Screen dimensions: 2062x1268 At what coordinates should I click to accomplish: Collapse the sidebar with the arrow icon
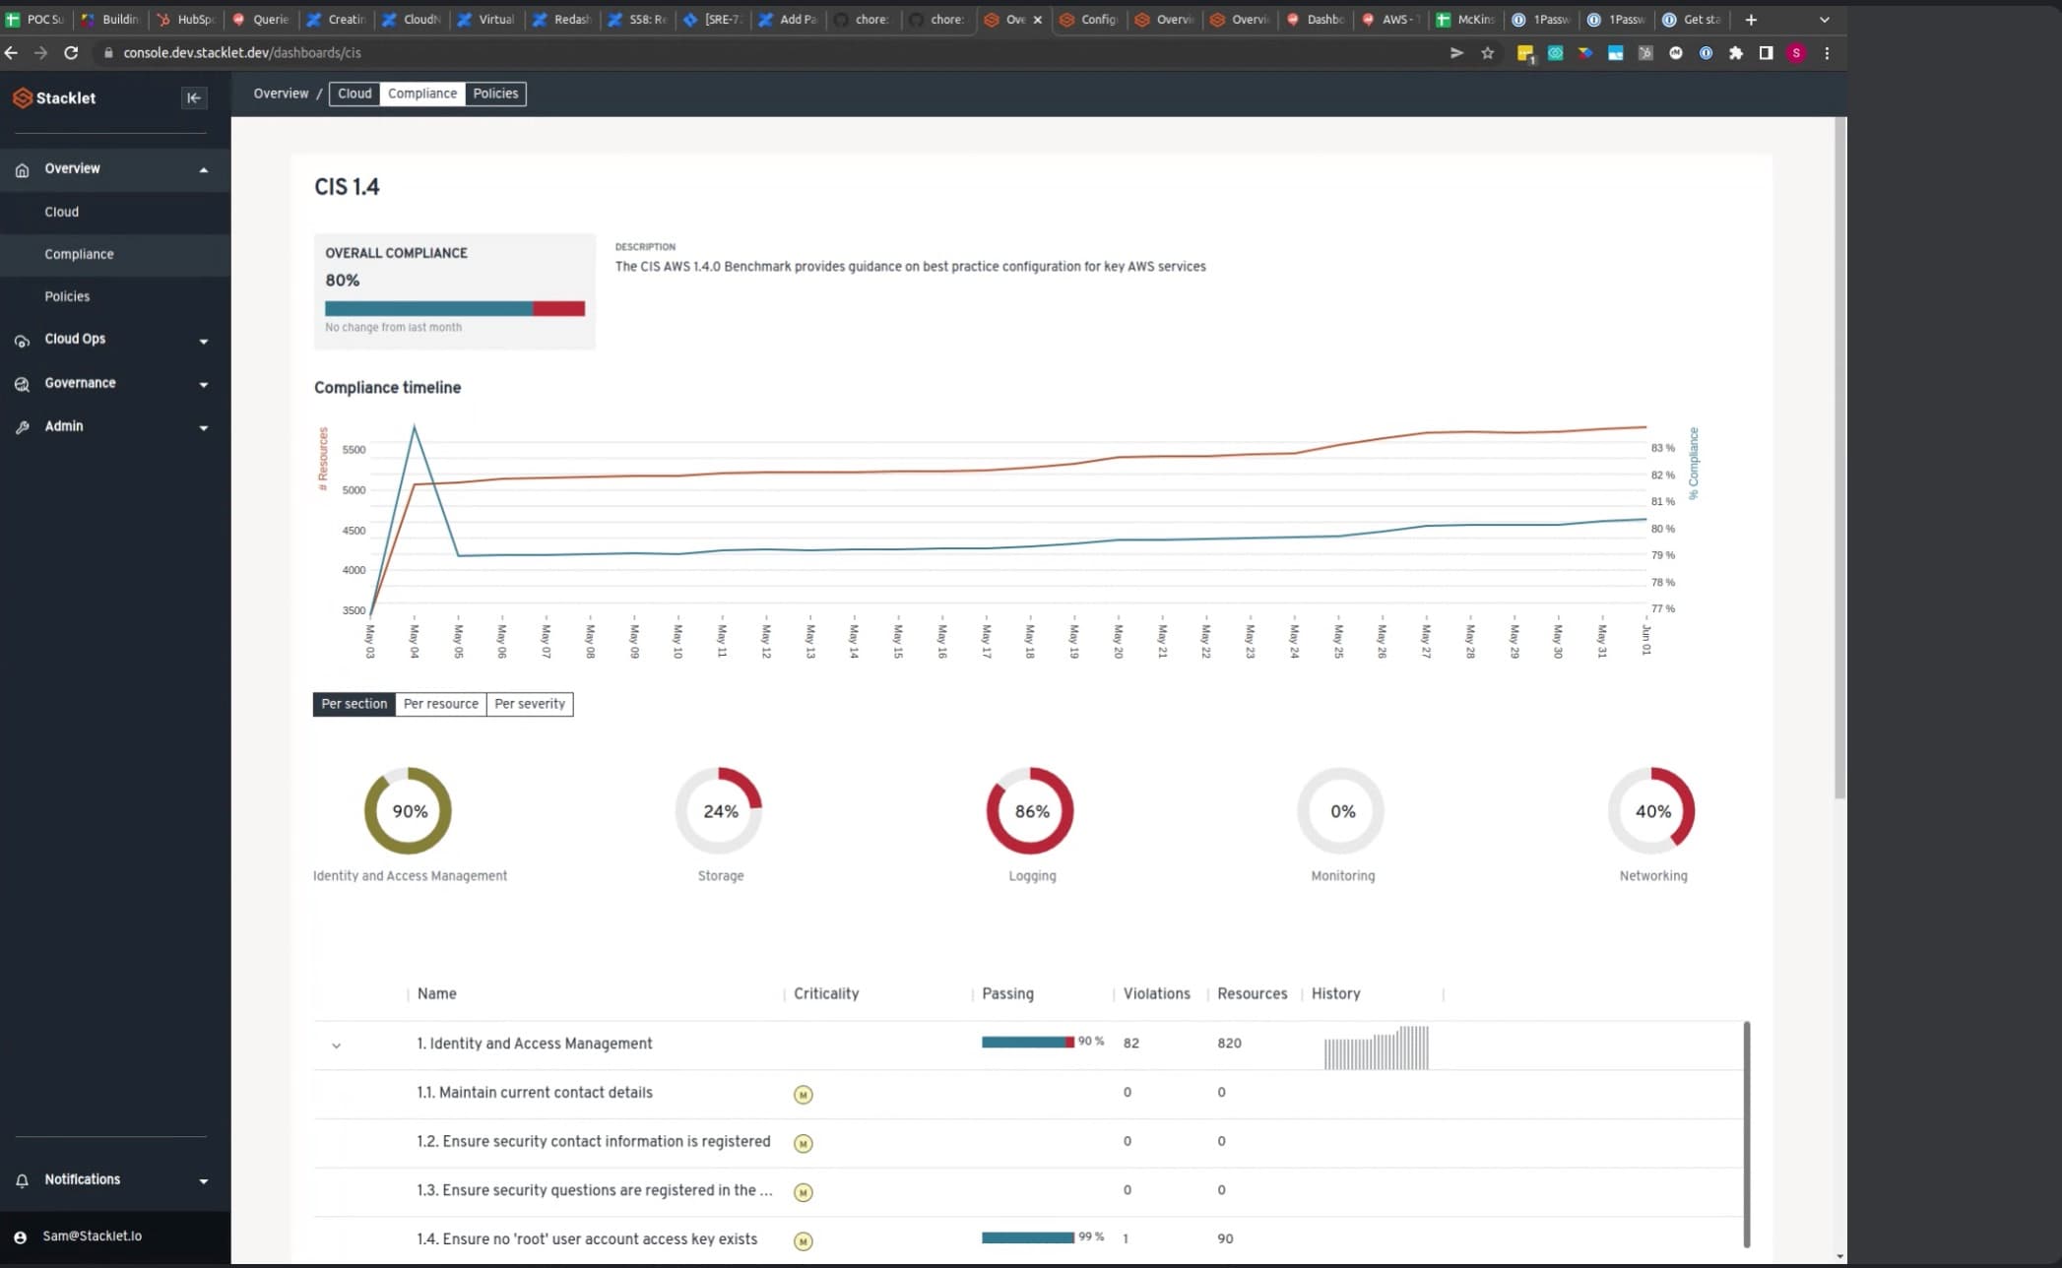pos(193,97)
